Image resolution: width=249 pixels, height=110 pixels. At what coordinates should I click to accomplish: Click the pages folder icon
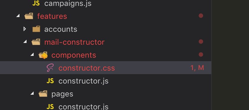(x=43, y=94)
